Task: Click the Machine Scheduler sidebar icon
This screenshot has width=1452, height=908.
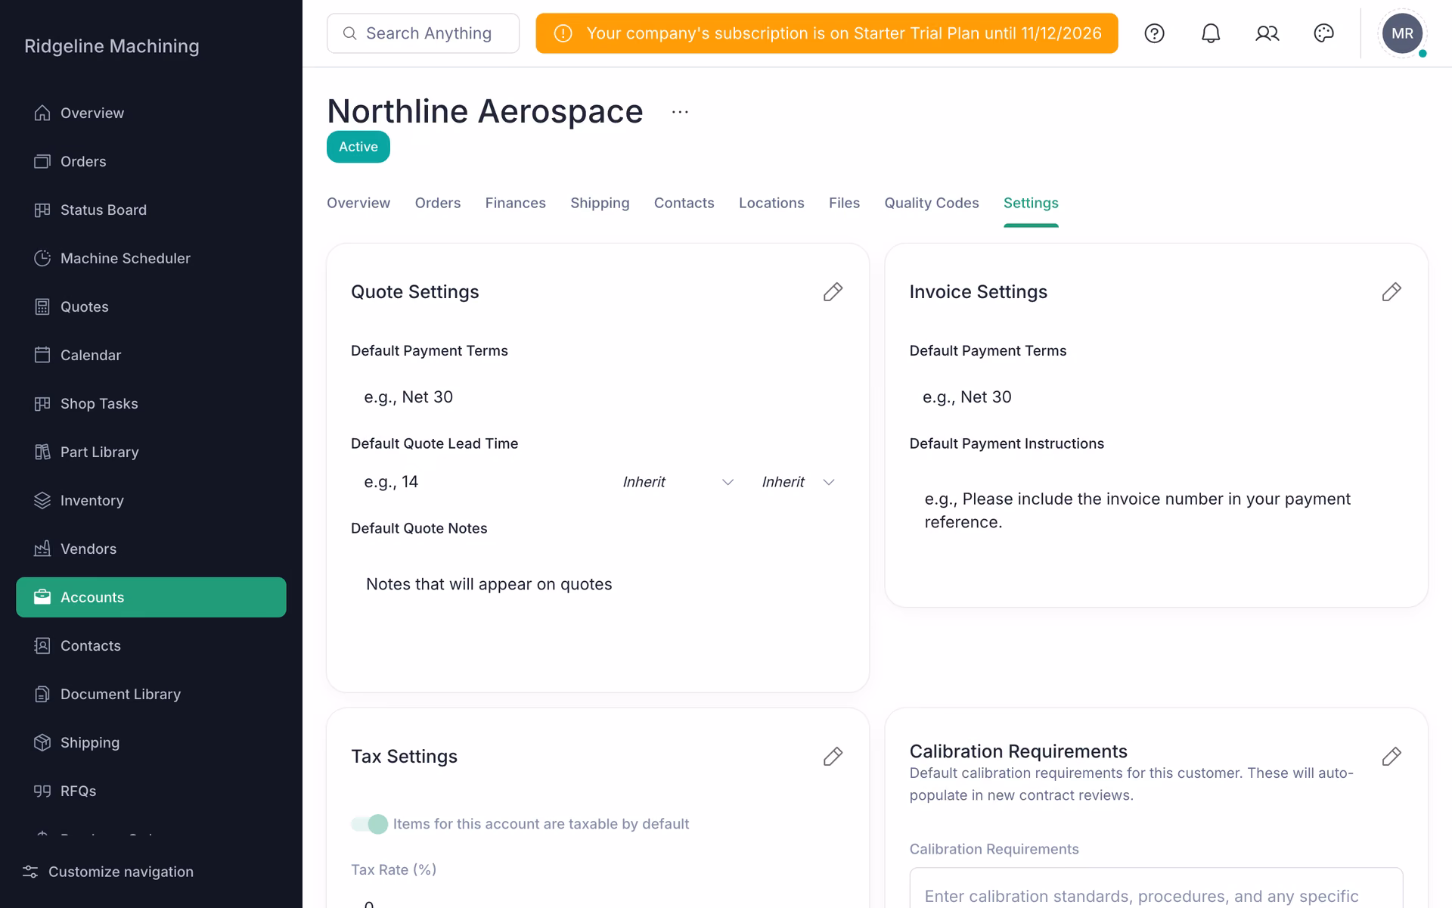Action: tap(42, 258)
